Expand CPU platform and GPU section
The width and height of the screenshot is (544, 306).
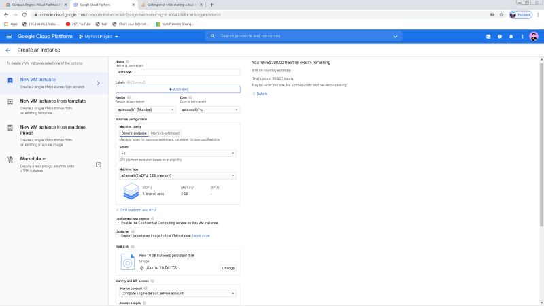coord(135,210)
